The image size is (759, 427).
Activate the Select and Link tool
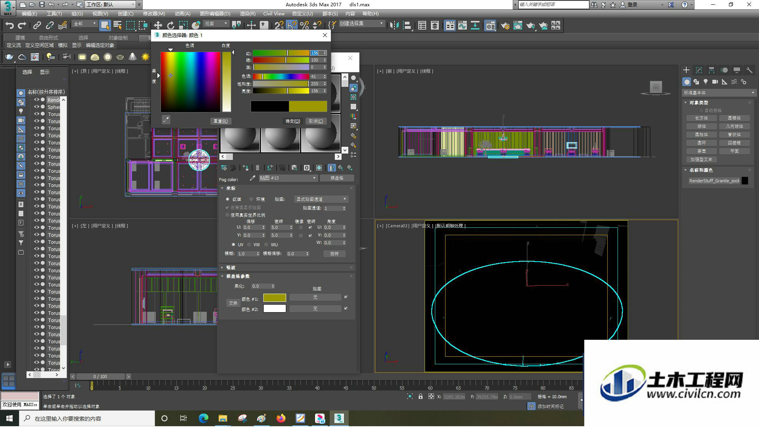pos(37,26)
